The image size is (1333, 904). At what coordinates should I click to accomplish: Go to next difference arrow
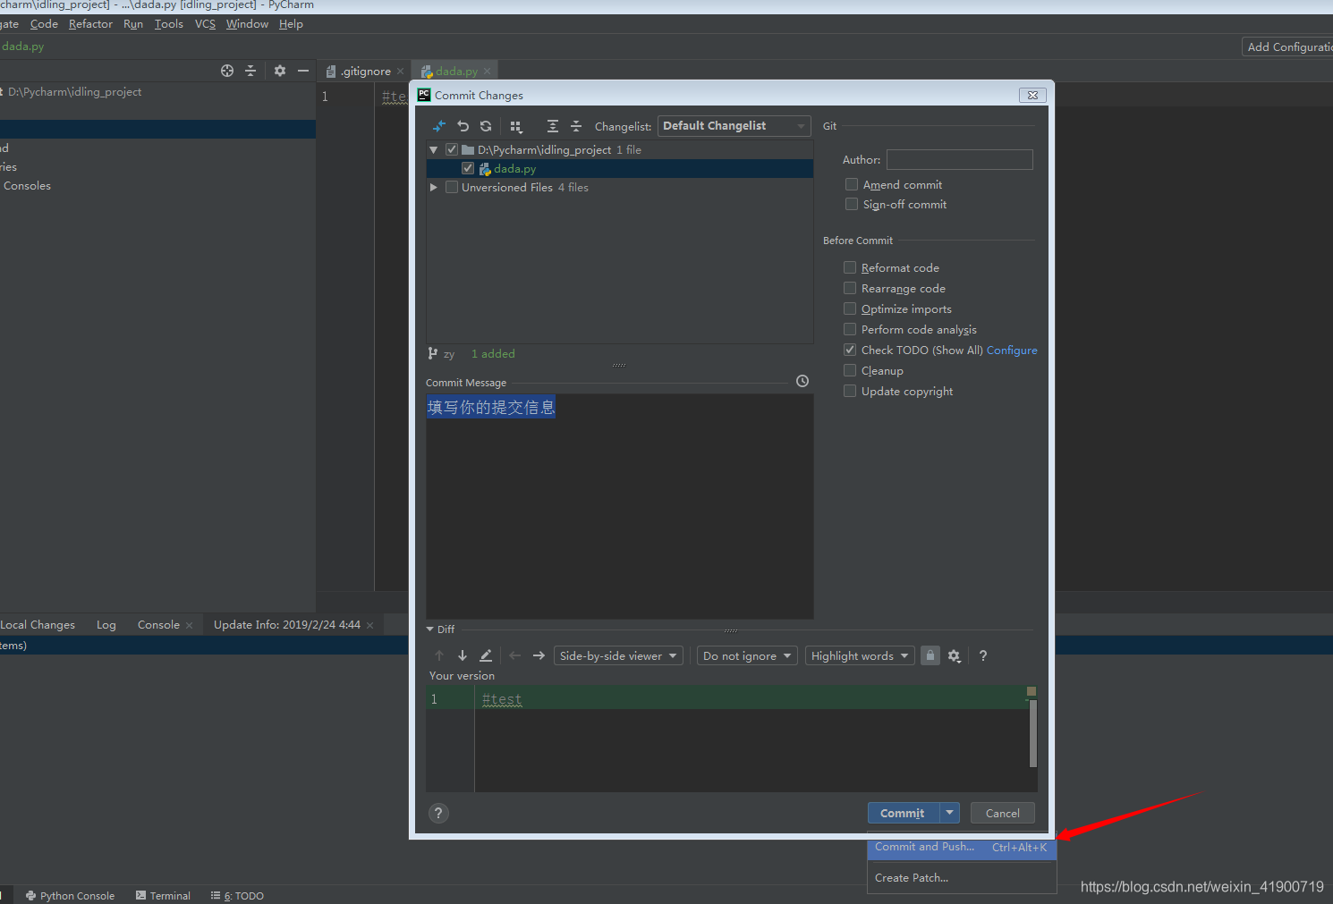click(463, 655)
